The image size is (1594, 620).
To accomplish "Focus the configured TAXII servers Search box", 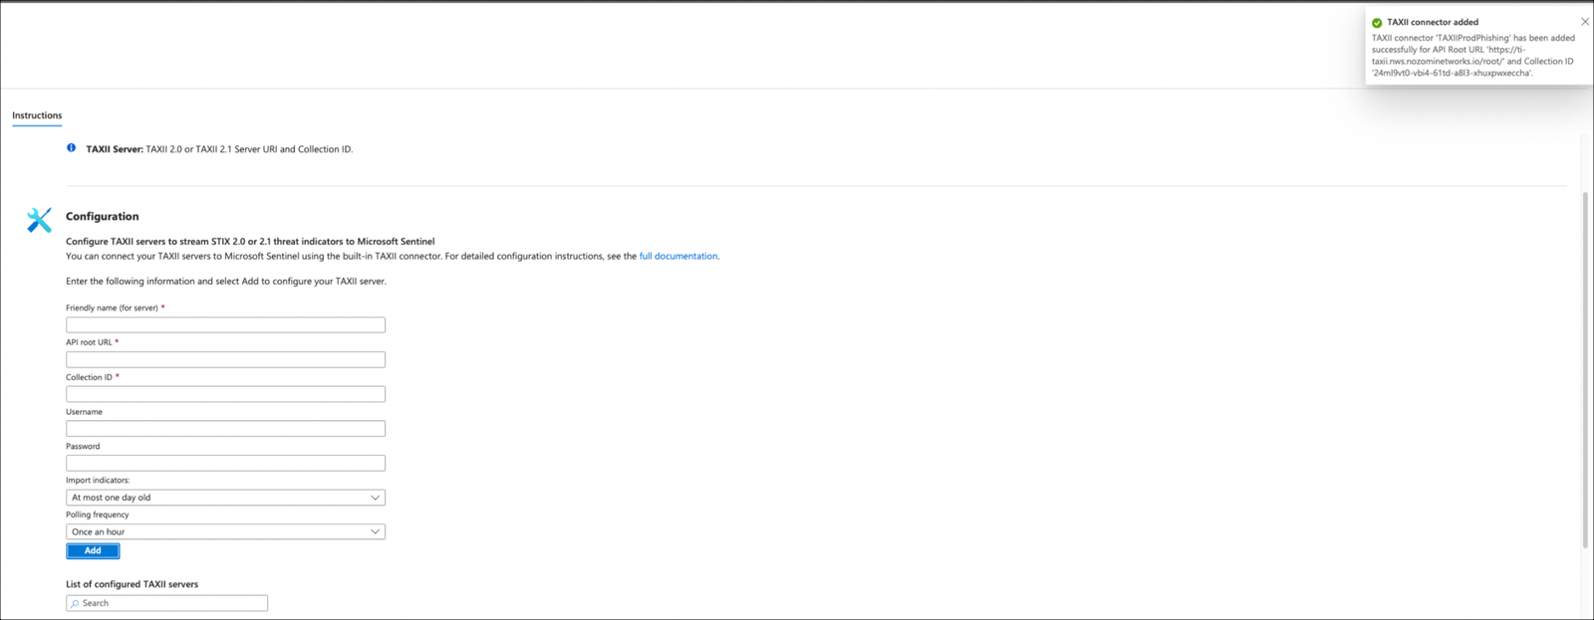I will (166, 603).
